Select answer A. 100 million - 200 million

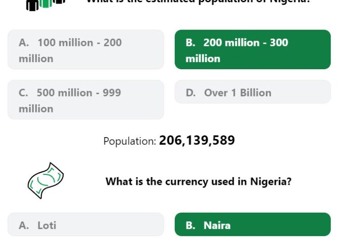coord(86,49)
